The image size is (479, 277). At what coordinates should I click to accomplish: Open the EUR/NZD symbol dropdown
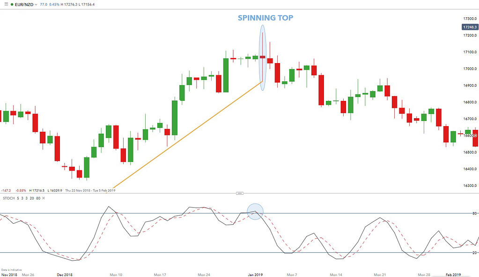[36, 5]
